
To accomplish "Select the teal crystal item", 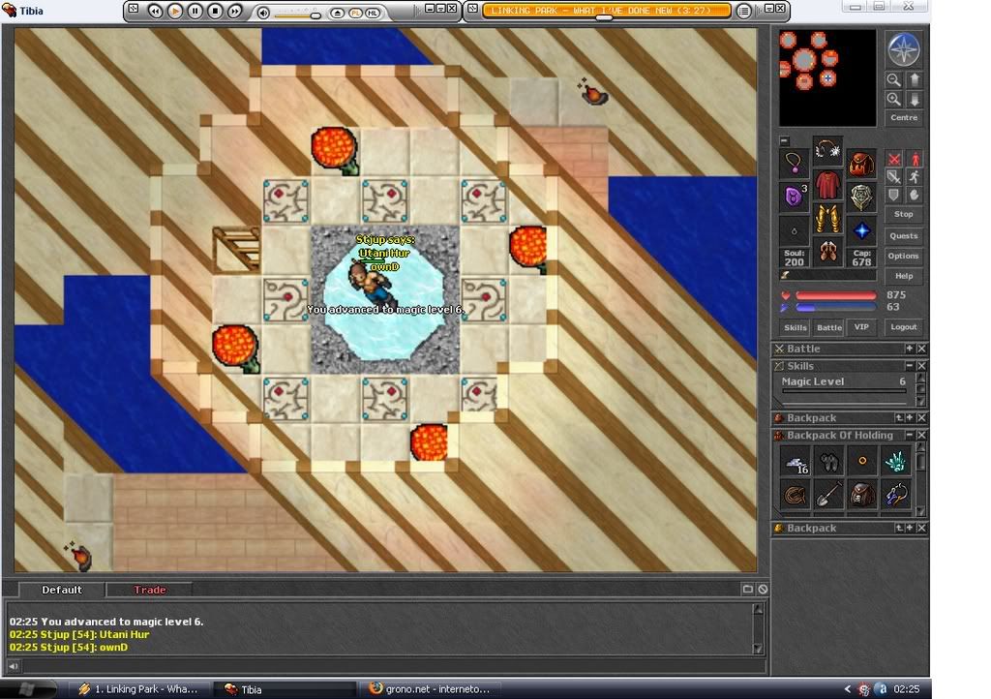I will click(x=895, y=462).
